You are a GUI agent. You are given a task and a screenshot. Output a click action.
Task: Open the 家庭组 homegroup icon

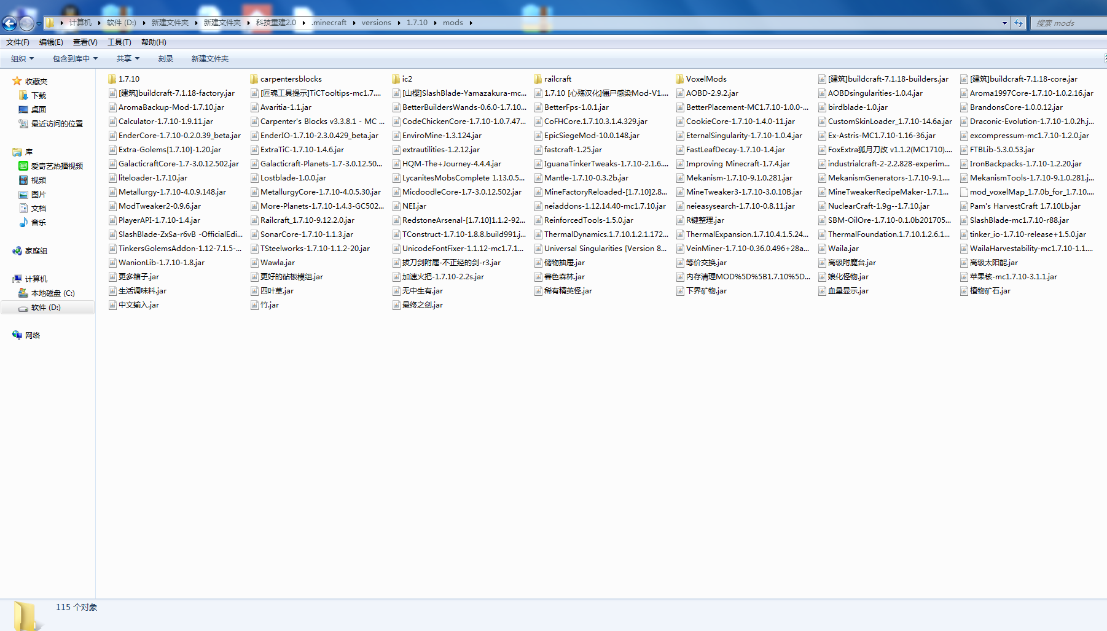tap(17, 250)
